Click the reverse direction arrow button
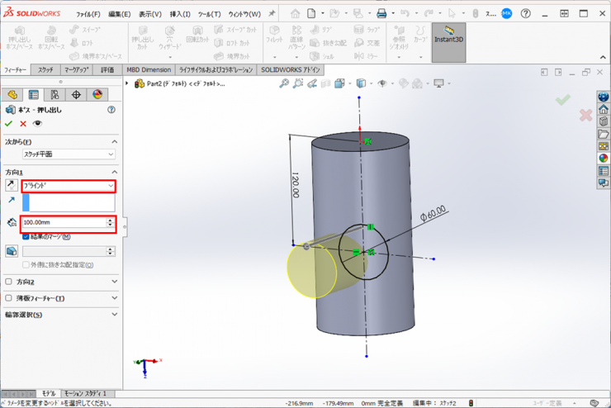The width and height of the screenshot is (611, 408). point(12,186)
